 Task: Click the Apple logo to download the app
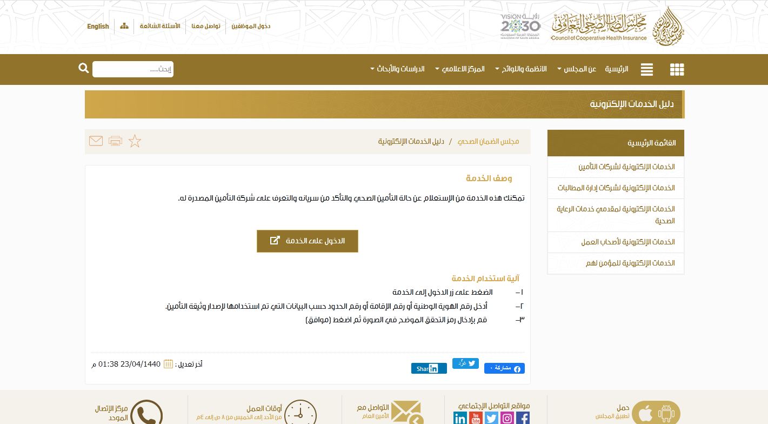pyautogui.click(x=645, y=413)
